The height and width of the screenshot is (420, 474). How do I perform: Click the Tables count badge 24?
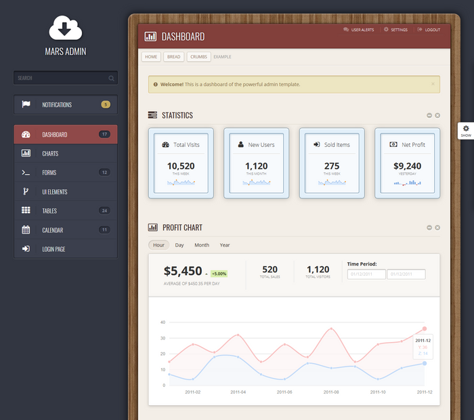tap(104, 211)
